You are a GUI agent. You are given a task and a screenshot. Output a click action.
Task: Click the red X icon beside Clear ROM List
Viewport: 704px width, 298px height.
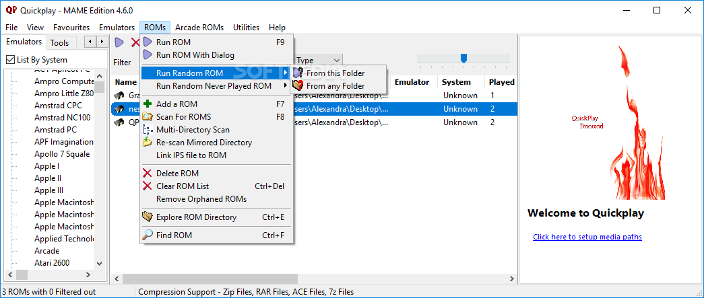point(148,186)
